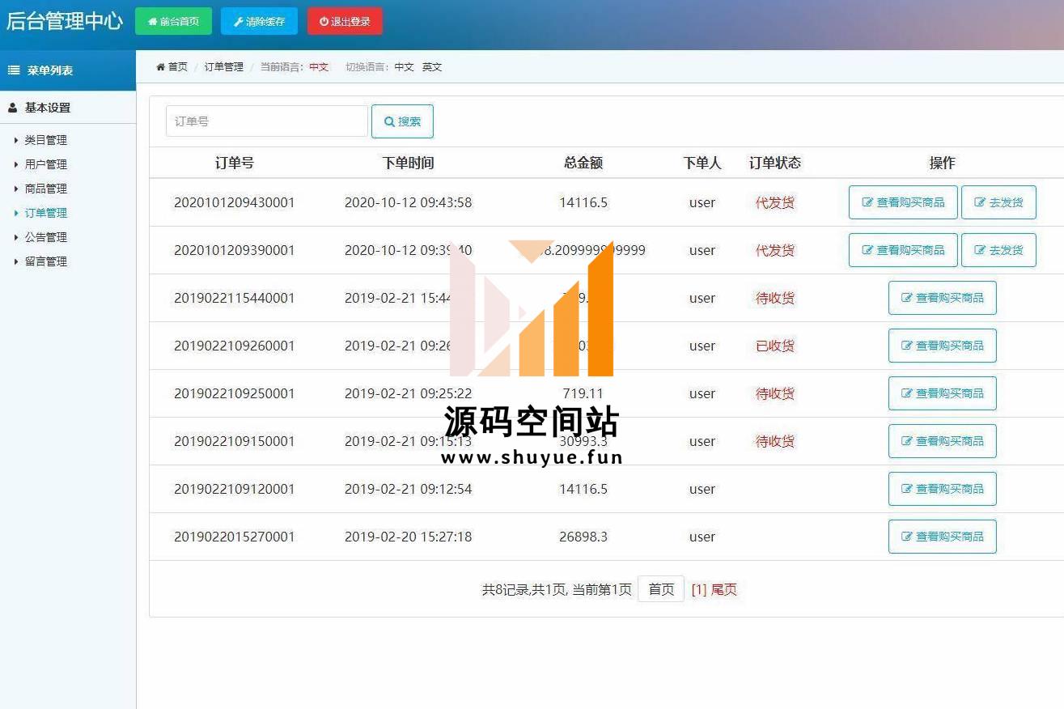Click 查看购买商品 for order 2019022109150001
This screenshot has height=709, width=1064.
[943, 441]
